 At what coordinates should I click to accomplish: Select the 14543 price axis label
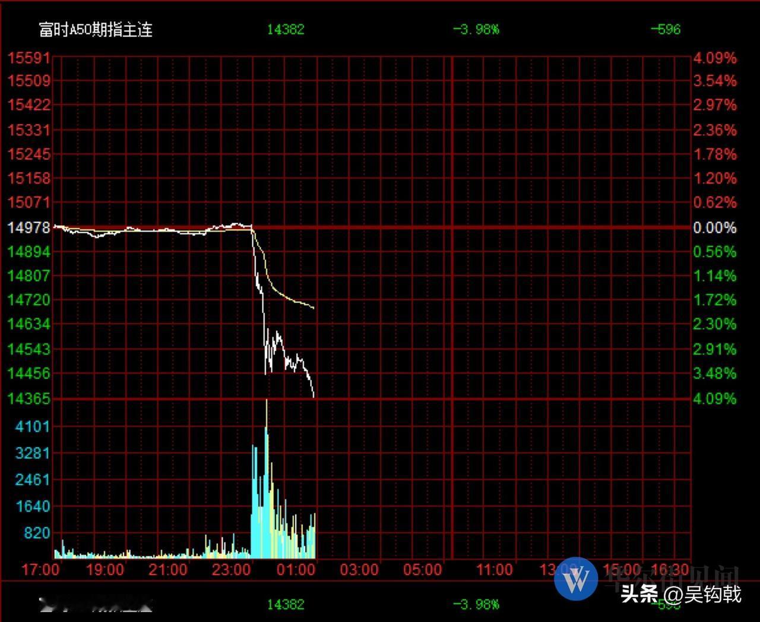(x=29, y=349)
